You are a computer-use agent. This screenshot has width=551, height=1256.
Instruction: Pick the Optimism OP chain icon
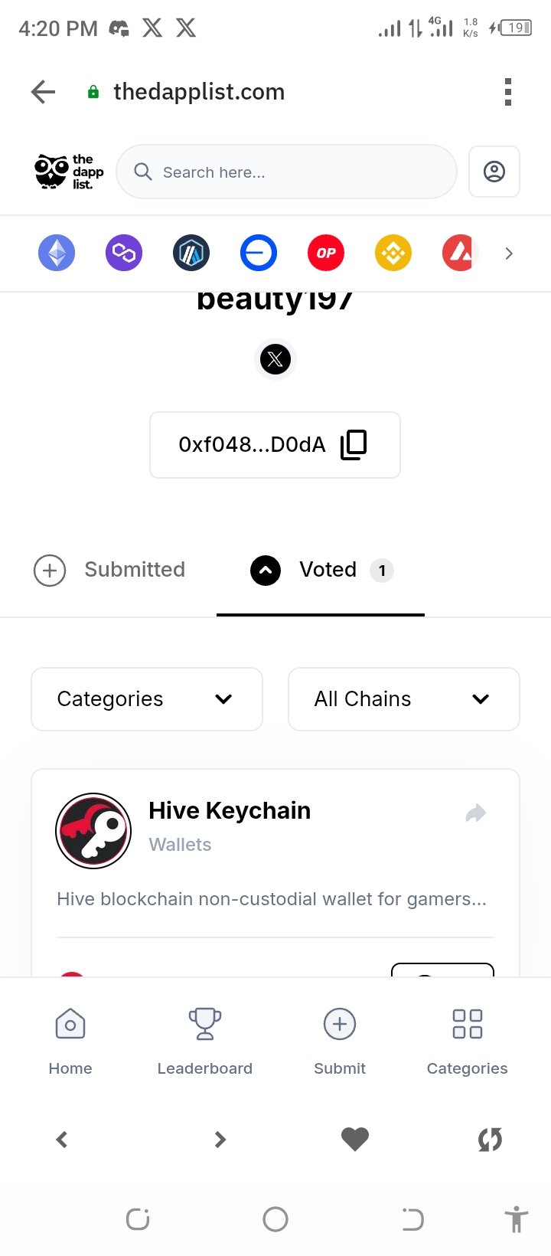326,253
